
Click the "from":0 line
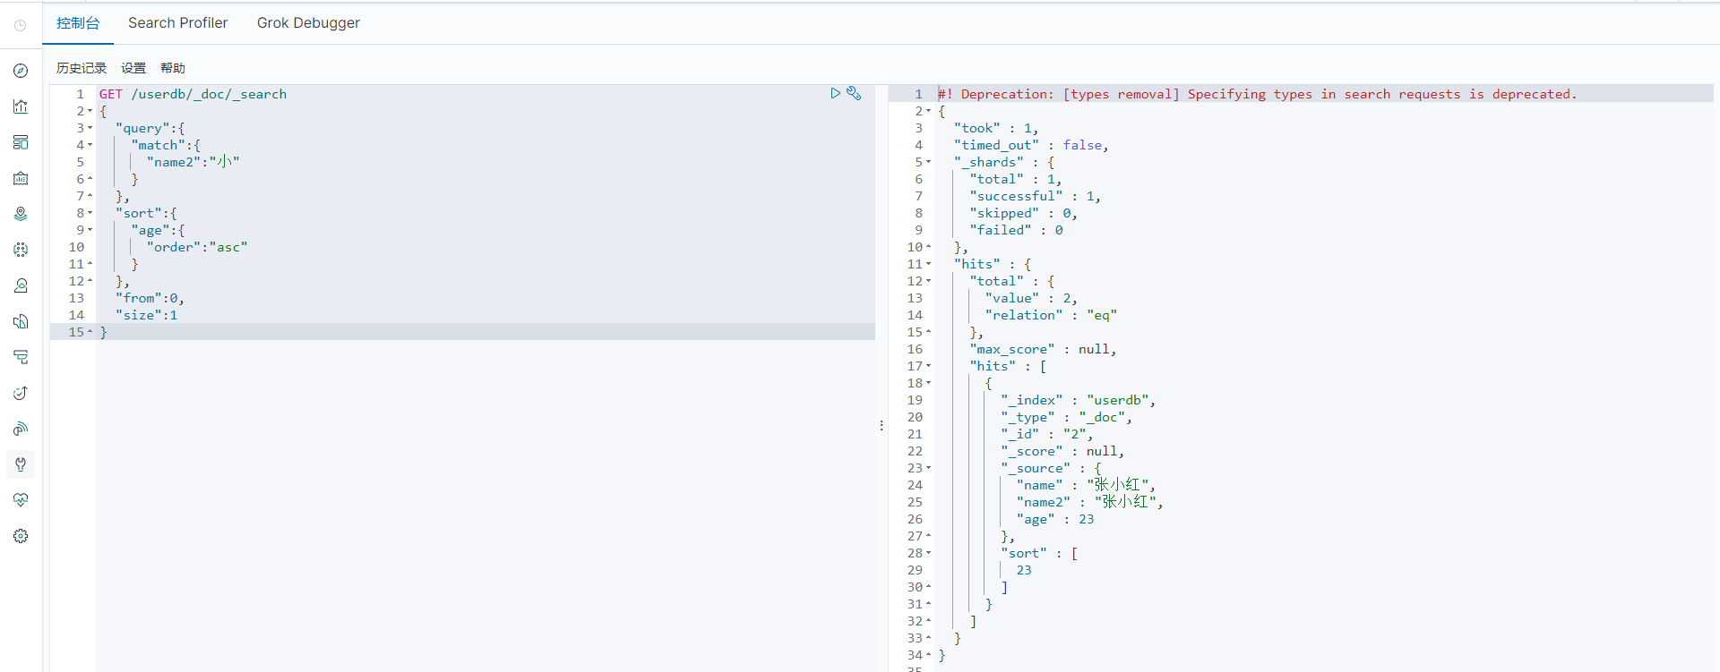pyautogui.click(x=150, y=298)
